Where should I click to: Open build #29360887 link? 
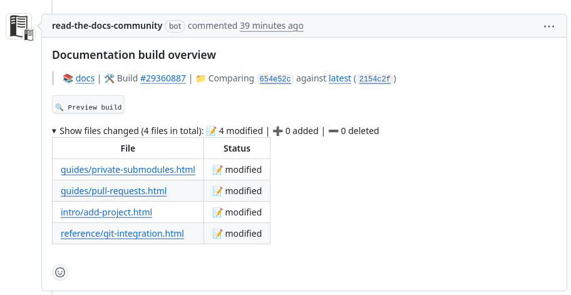tap(163, 78)
